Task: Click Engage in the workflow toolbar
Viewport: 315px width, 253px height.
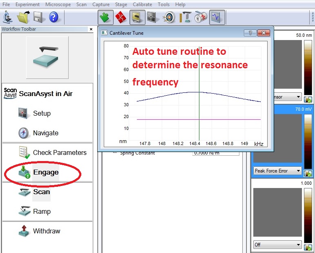Action: pyautogui.click(x=45, y=172)
